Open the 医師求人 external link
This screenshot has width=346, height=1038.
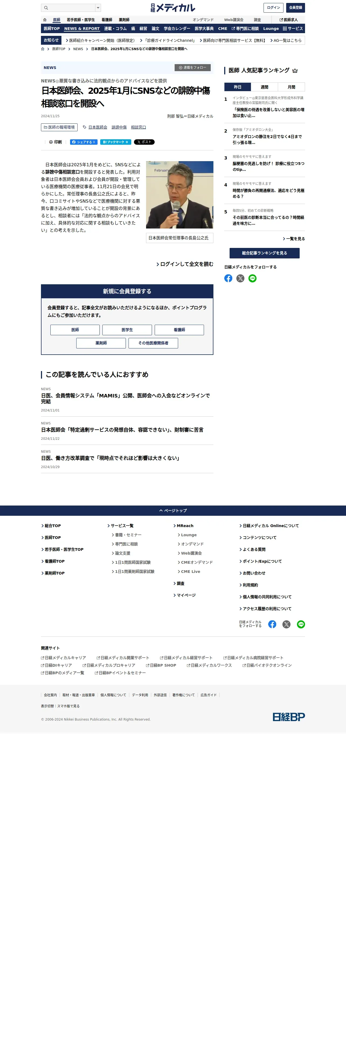(x=288, y=20)
